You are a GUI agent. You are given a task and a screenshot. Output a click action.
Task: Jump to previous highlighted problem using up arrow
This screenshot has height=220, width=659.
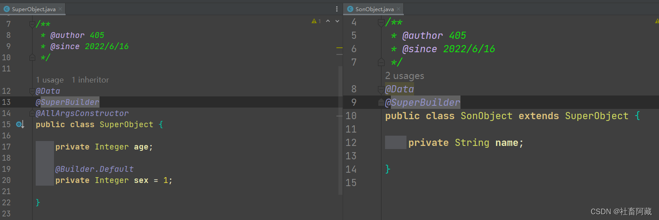[328, 21]
